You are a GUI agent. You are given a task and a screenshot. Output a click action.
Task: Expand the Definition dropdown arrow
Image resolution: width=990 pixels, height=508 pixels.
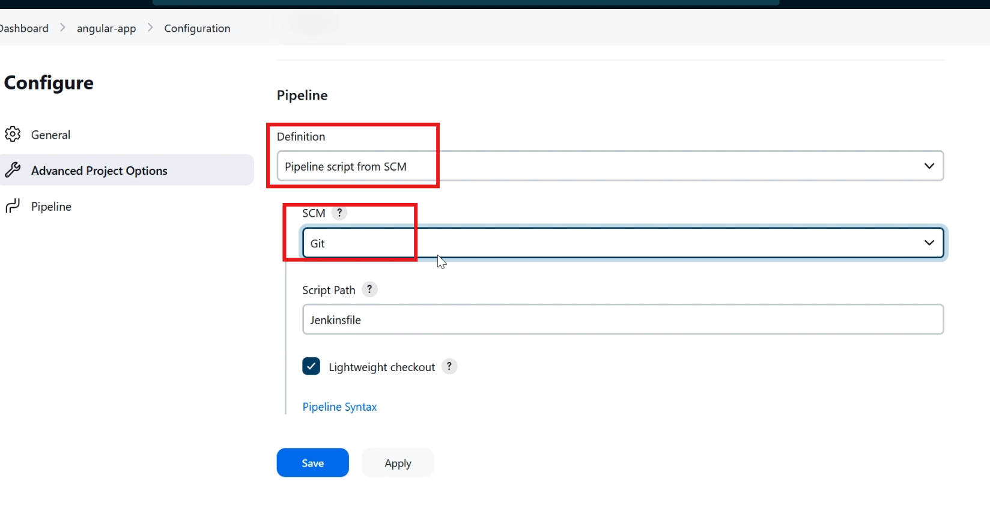tap(929, 166)
